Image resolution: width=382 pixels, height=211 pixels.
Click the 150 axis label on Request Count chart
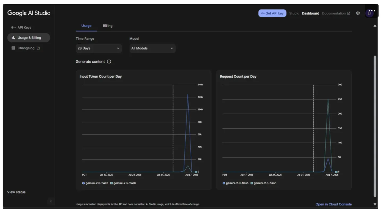[340, 128]
